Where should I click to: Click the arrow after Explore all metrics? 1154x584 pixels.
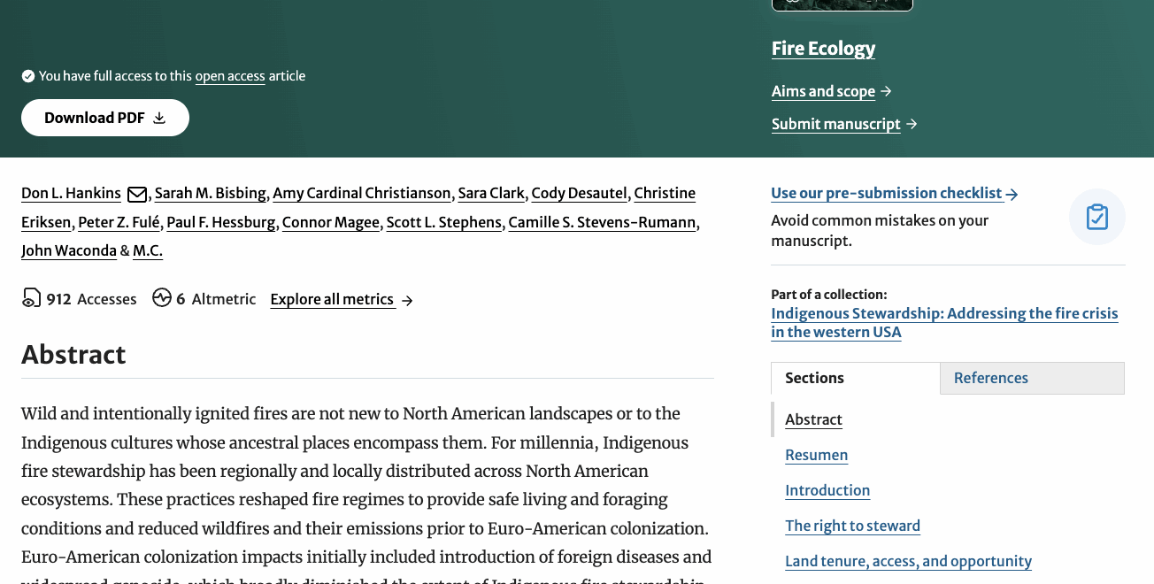[407, 300]
